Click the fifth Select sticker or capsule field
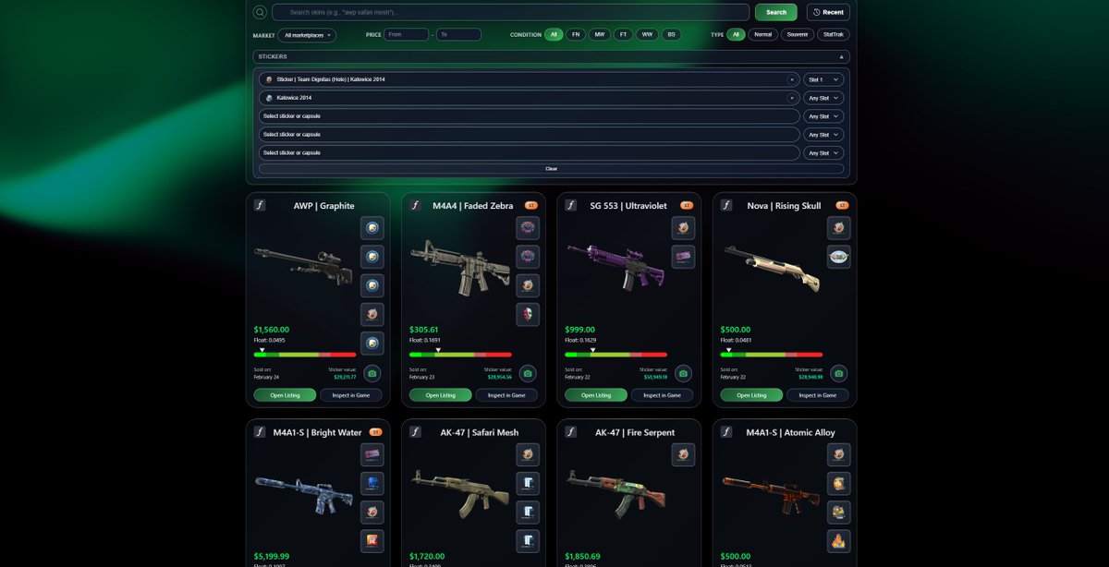This screenshot has width=1109, height=567. (x=530, y=153)
